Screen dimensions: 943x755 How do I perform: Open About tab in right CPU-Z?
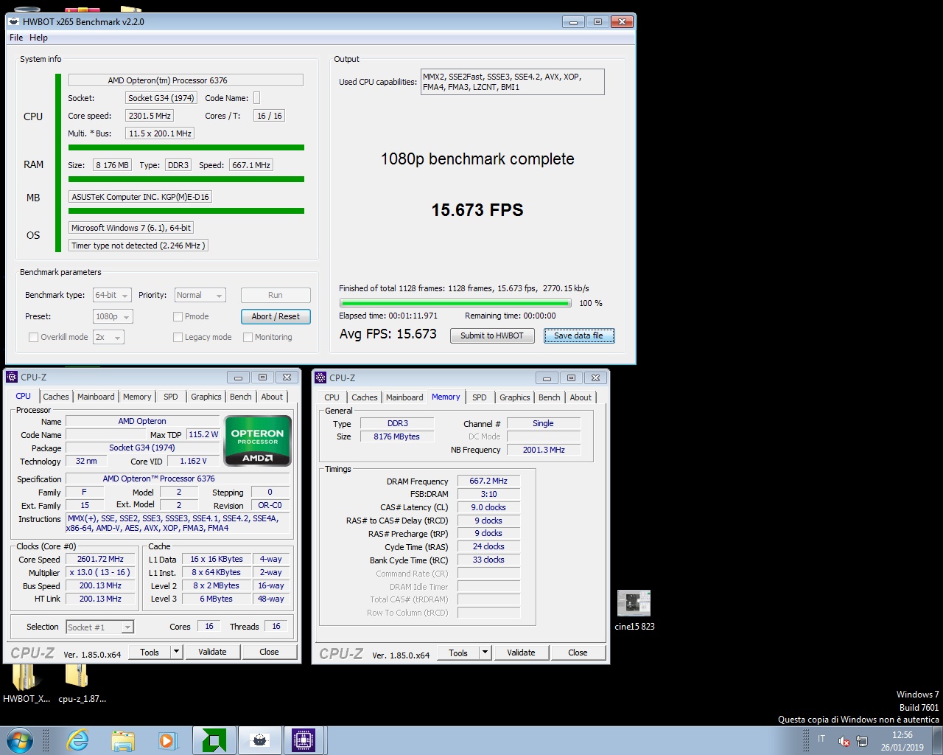pyautogui.click(x=581, y=397)
